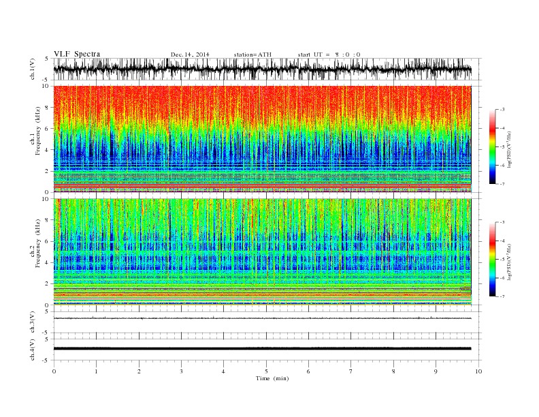
Task: Click the 'ch.3(V)' axis label
Action: click(33, 322)
